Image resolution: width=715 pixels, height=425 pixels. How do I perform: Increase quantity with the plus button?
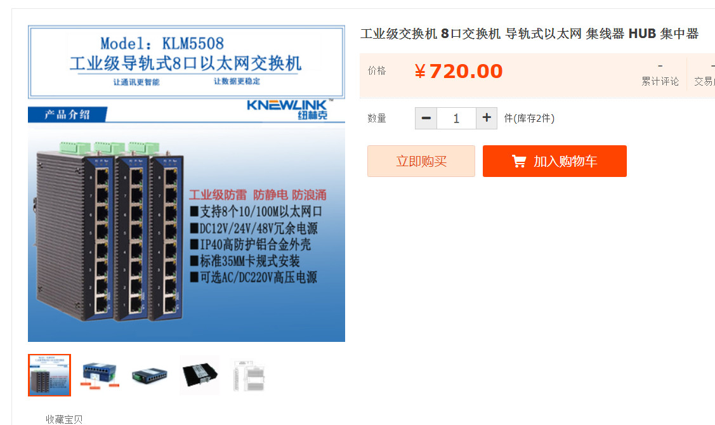click(487, 119)
